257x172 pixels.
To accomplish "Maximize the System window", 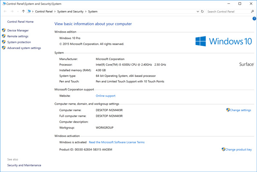I will click(x=240, y=3).
